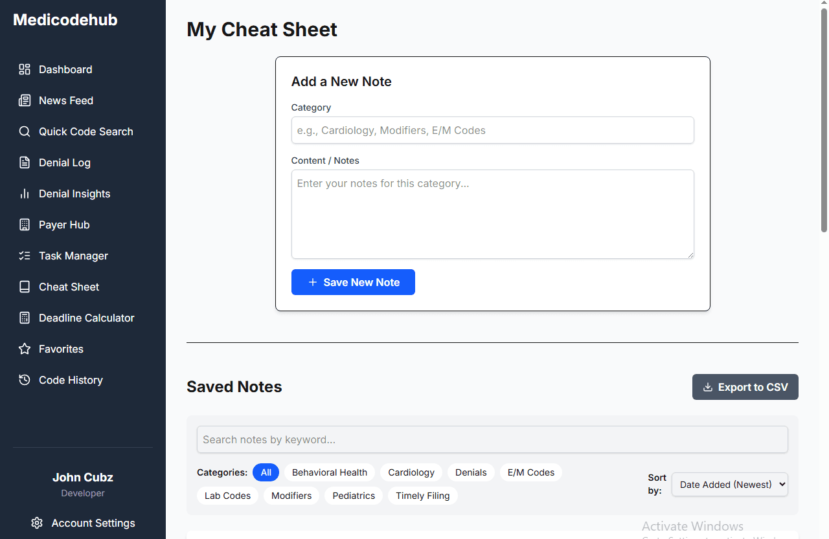829x539 pixels.
Task: Click the Saved Notes heading
Action: coord(234,387)
